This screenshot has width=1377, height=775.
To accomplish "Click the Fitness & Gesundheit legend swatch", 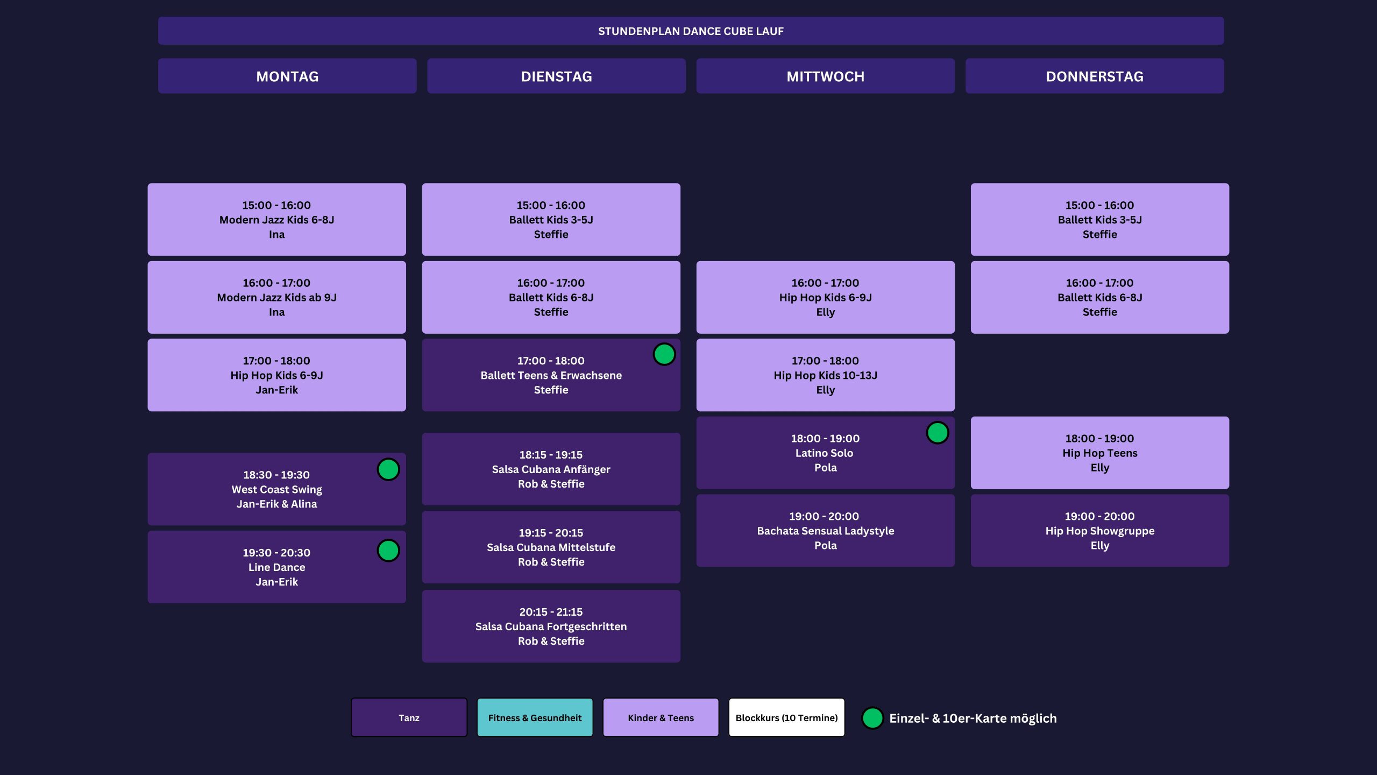I will tap(535, 717).
